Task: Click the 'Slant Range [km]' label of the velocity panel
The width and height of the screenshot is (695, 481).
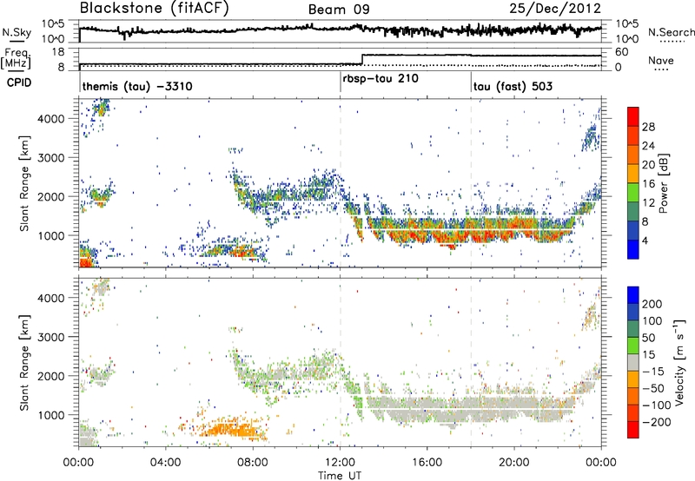Action: 24,363
